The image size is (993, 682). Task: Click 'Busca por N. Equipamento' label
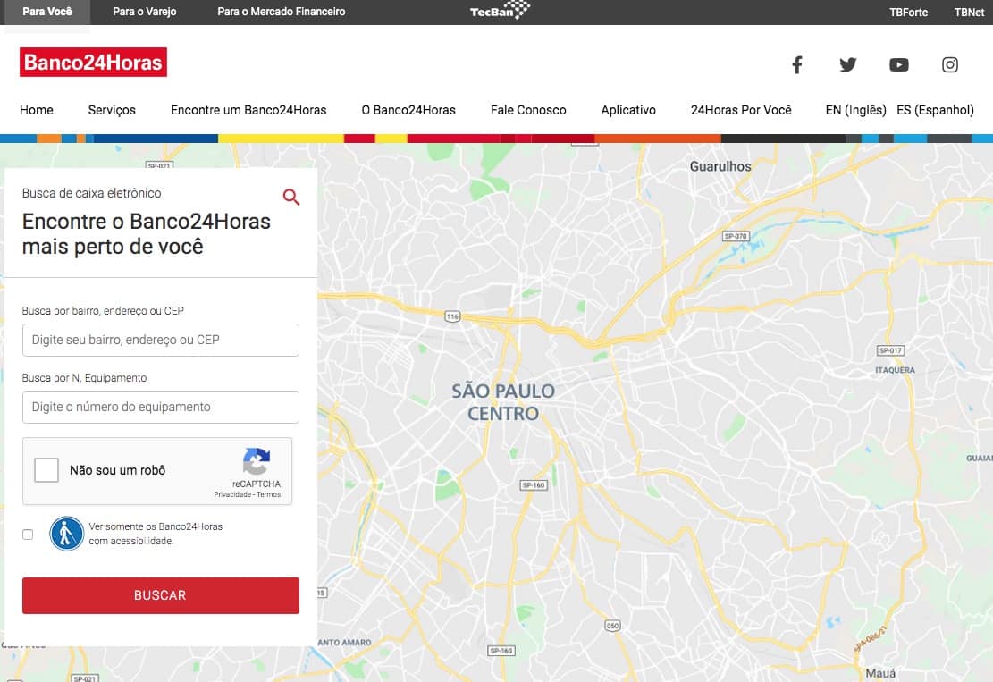click(84, 378)
